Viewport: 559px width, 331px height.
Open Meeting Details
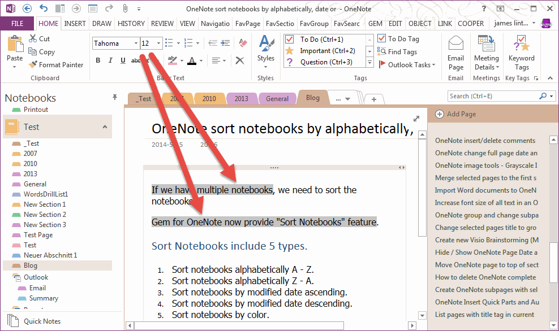(x=486, y=54)
